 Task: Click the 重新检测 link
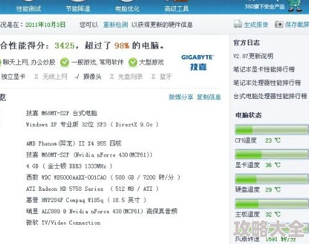pyautogui.click(x=116, y=25)
